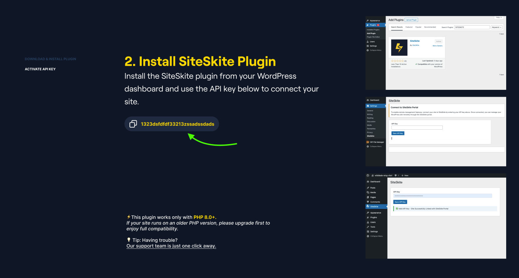Click More Details on the SiteSkite plugin
Viewport: 519px width, 278px height.
tap(437, 46)
